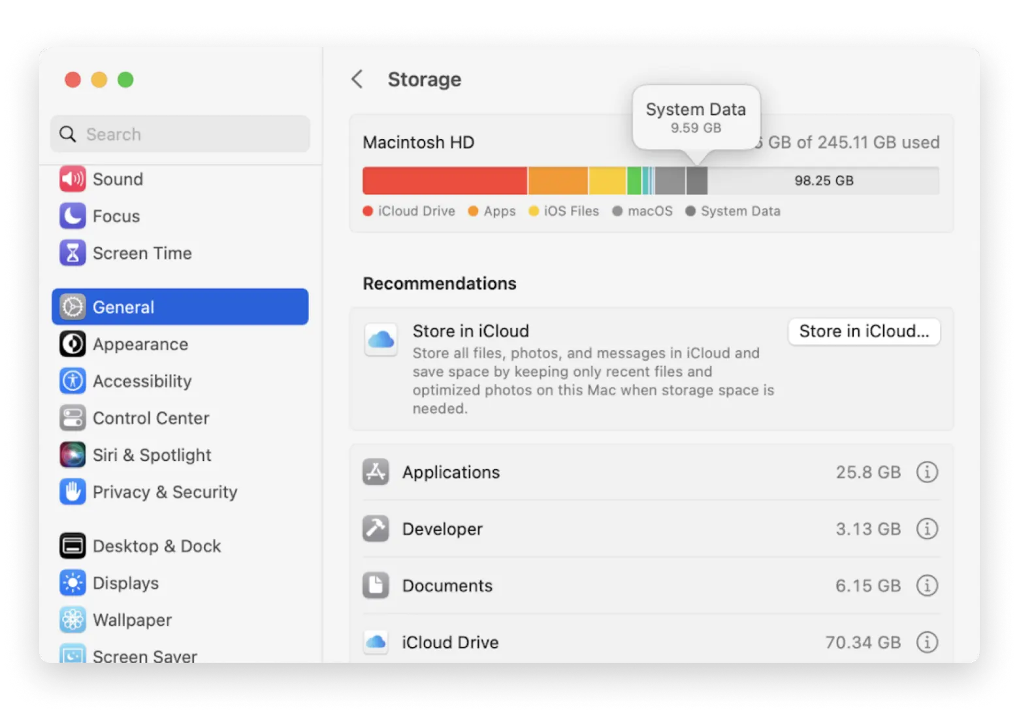Click the Siri & Spotlight icon

[x=73, y=455]
